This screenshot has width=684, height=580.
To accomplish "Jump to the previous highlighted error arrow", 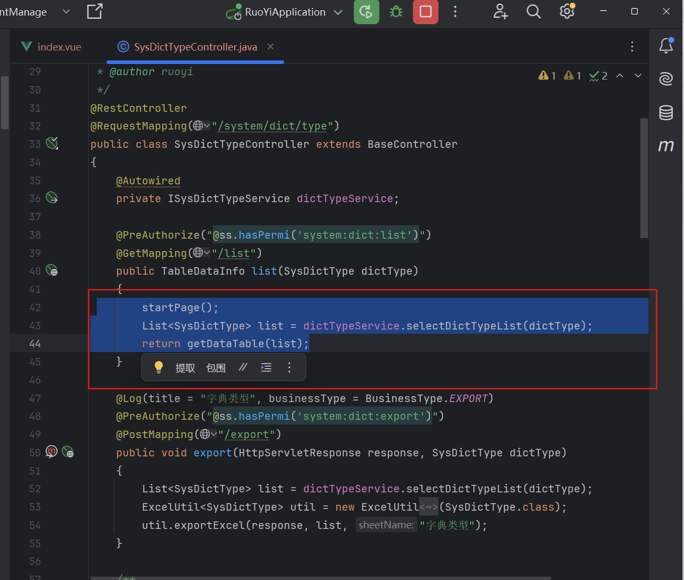I will click(x=620, y=76).
